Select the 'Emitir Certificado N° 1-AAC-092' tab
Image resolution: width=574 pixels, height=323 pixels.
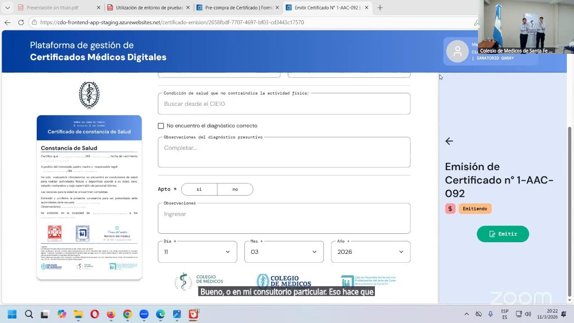click(x=328, y=8)
